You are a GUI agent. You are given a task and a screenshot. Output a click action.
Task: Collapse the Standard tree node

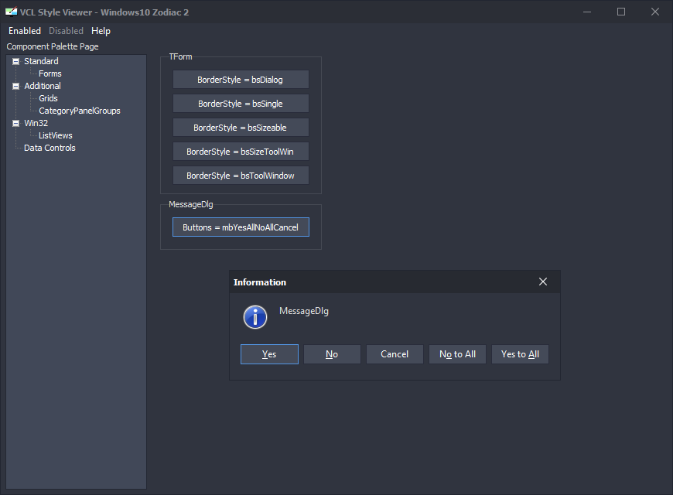point(16,61)
